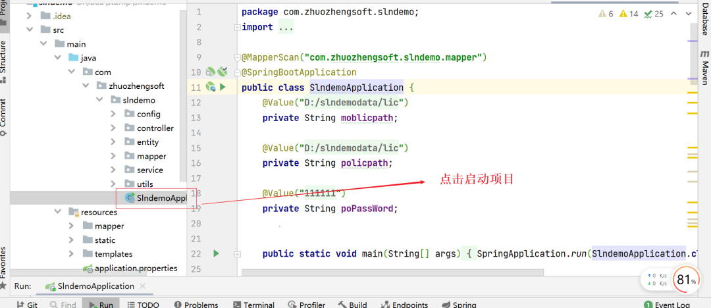Select application.properties file

(x=130, y=268)
